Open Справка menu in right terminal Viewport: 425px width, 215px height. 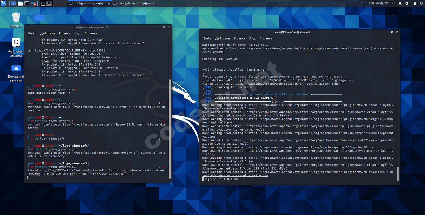tap(266, 38)
